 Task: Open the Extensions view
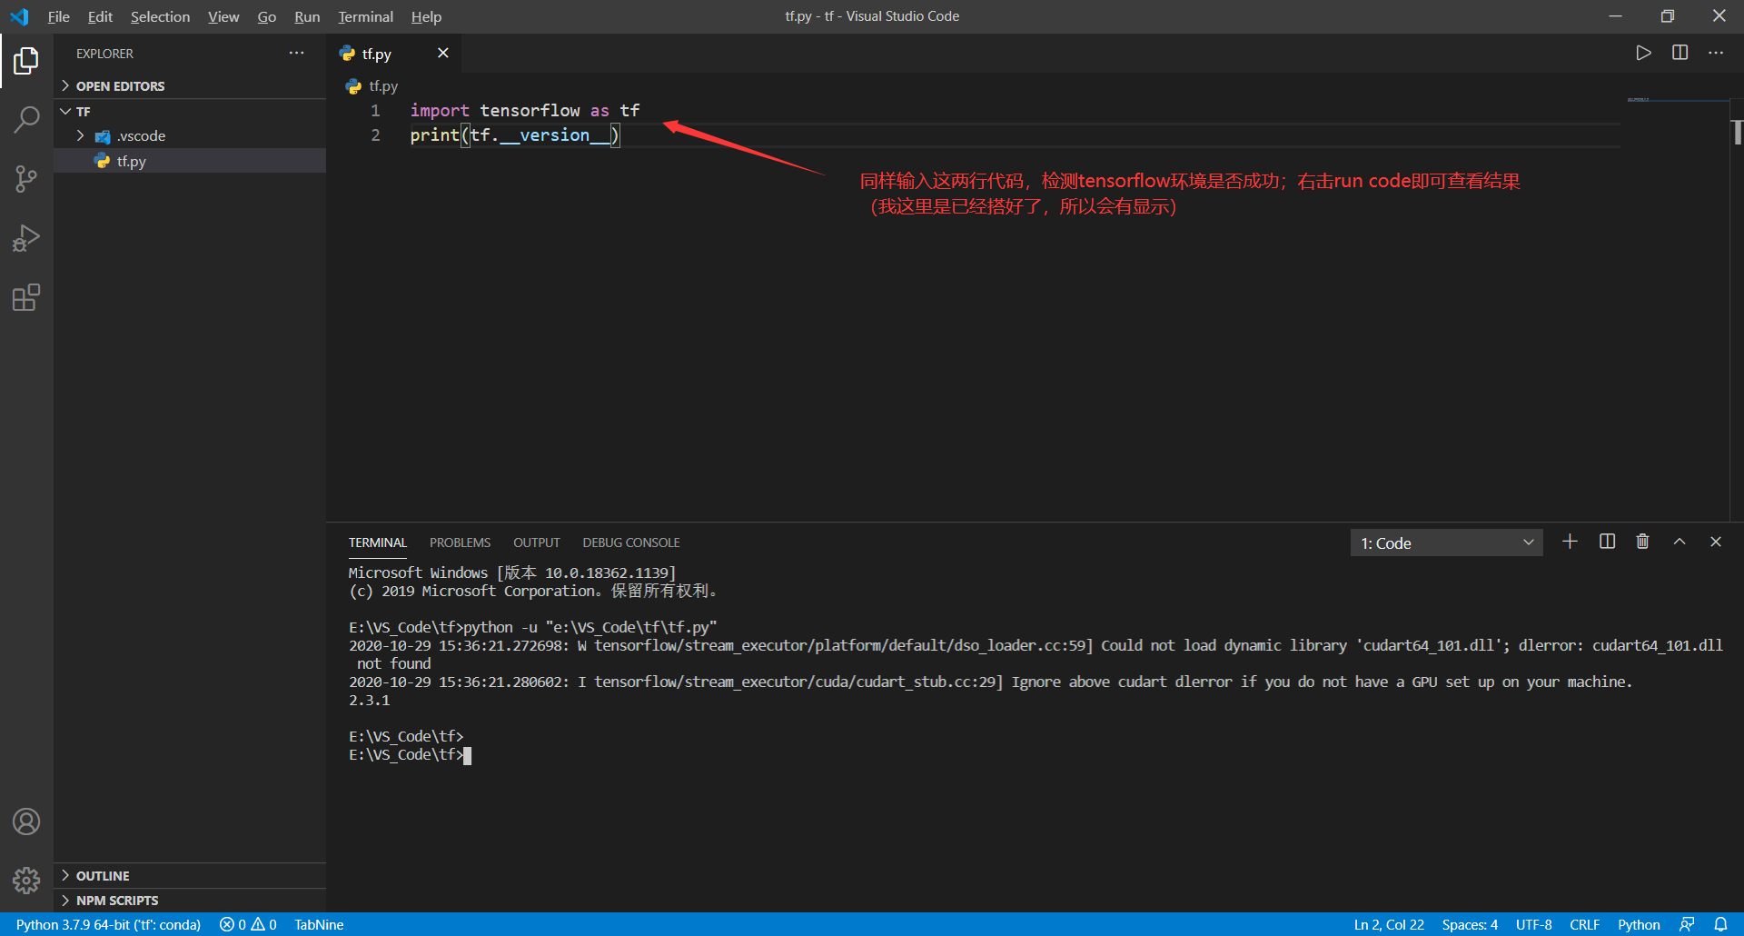pyautogui.click(x=26, y=297)
